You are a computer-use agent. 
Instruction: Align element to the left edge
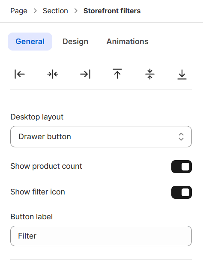(x=20, y=74)
